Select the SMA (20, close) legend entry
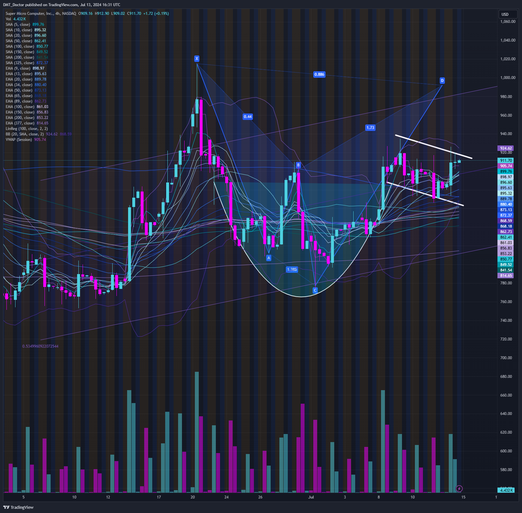Viewport: 522px width, 513px height. pyautogui.click(x=26, y=35)
